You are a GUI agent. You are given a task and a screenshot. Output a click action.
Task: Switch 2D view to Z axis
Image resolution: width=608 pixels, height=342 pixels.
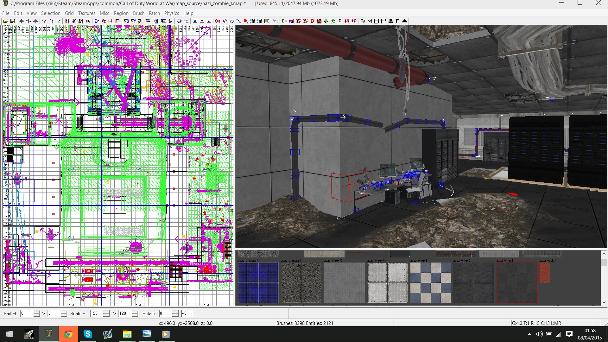tap(209, 21)
